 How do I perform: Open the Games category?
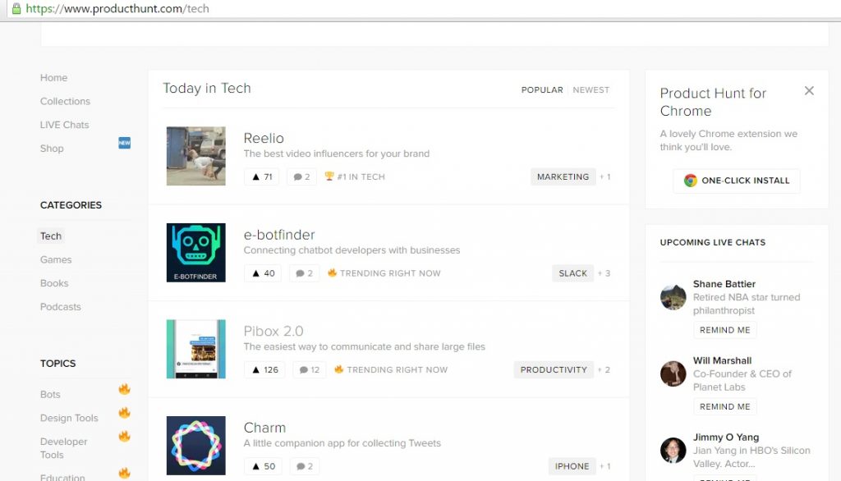(x=56, y=259)
